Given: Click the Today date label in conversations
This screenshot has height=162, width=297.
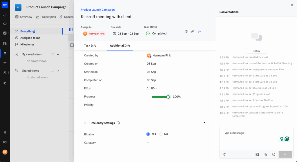Looking at the screenshot, I should tap(256, 51).
